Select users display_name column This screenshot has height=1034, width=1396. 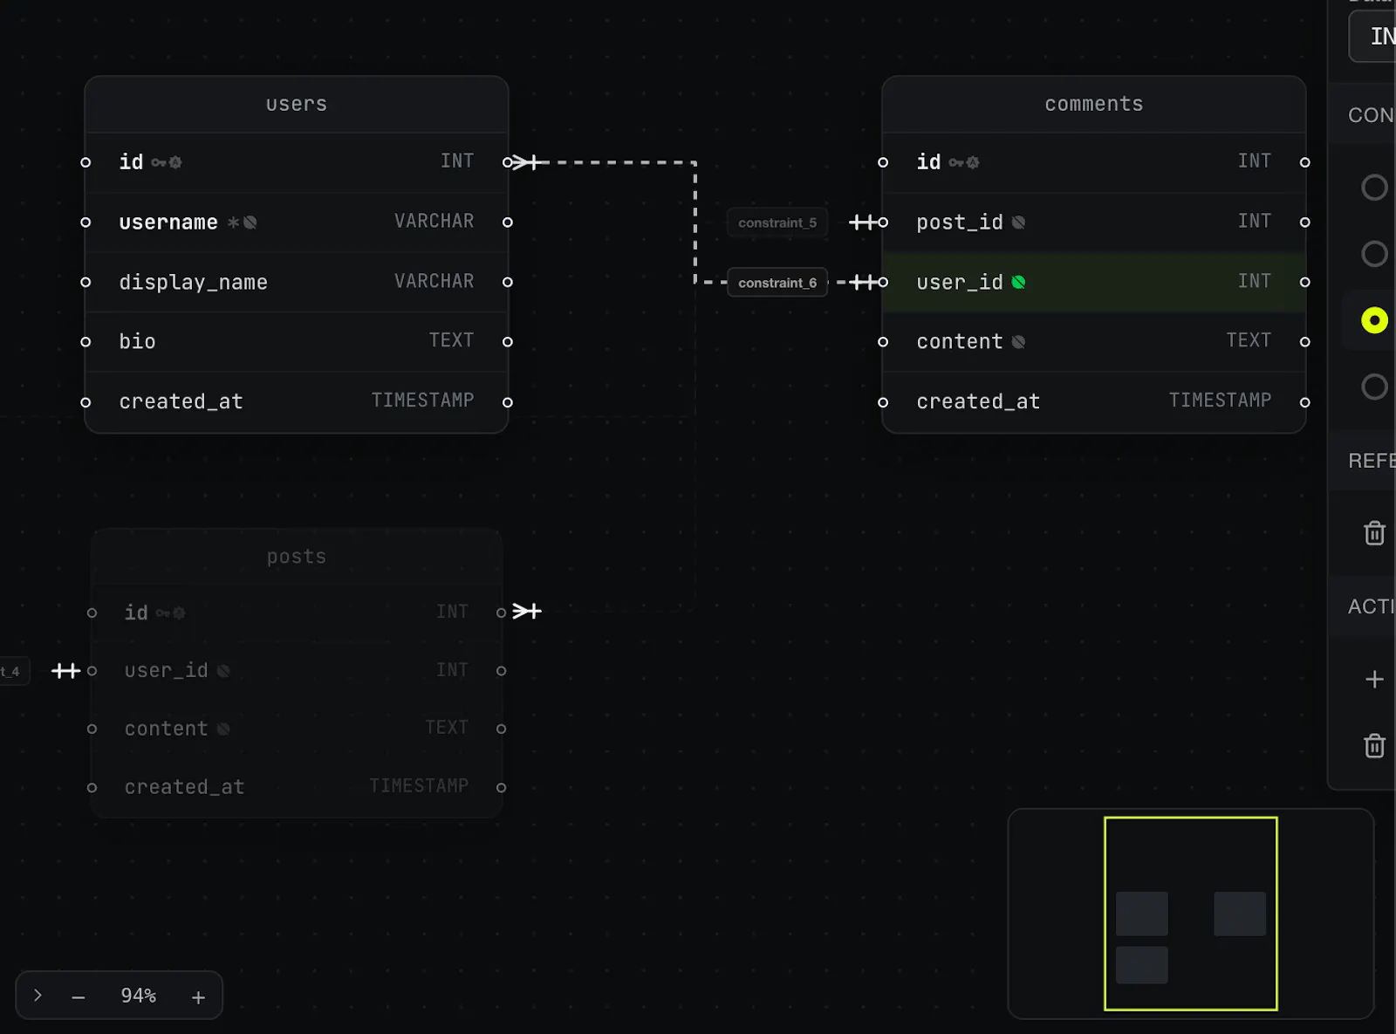click(x=297, y=282)
